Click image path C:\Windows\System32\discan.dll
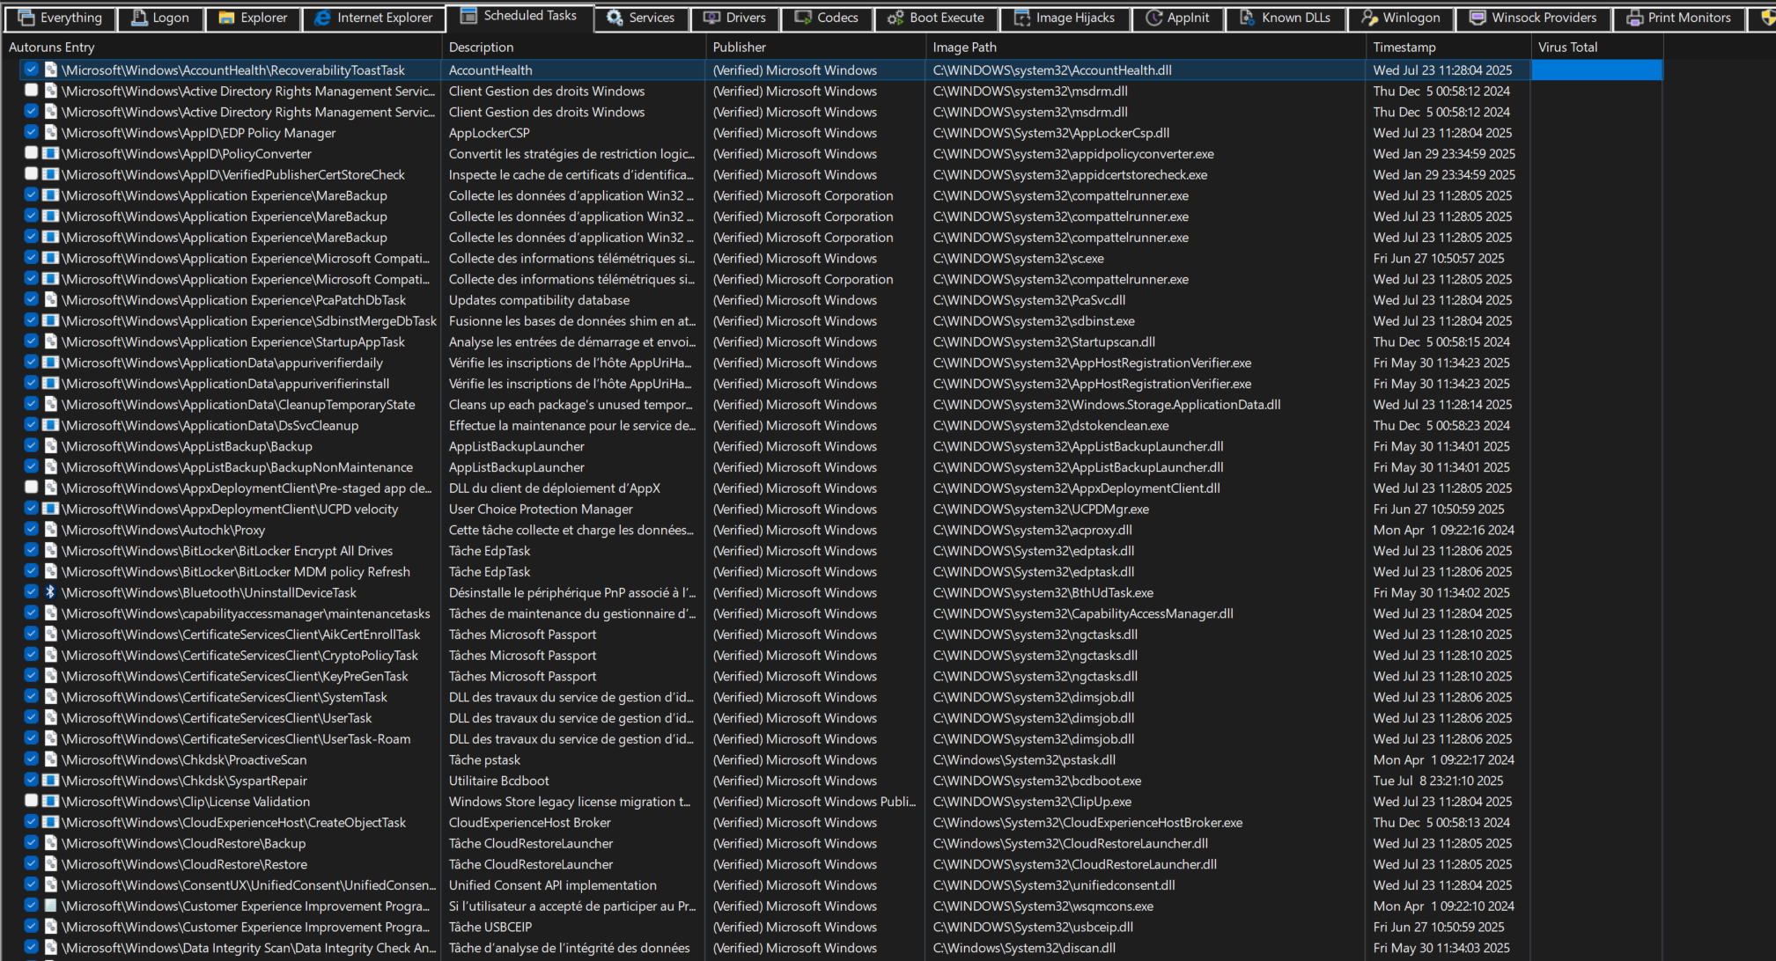 1024,948
